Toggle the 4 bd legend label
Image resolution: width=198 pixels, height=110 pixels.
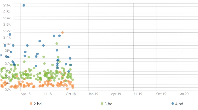(179, 104)
